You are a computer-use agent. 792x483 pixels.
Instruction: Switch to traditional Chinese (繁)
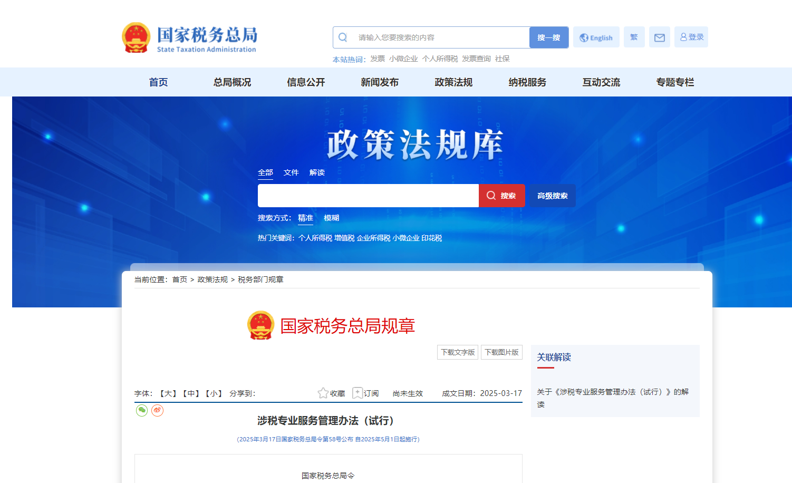coord(634,37)
